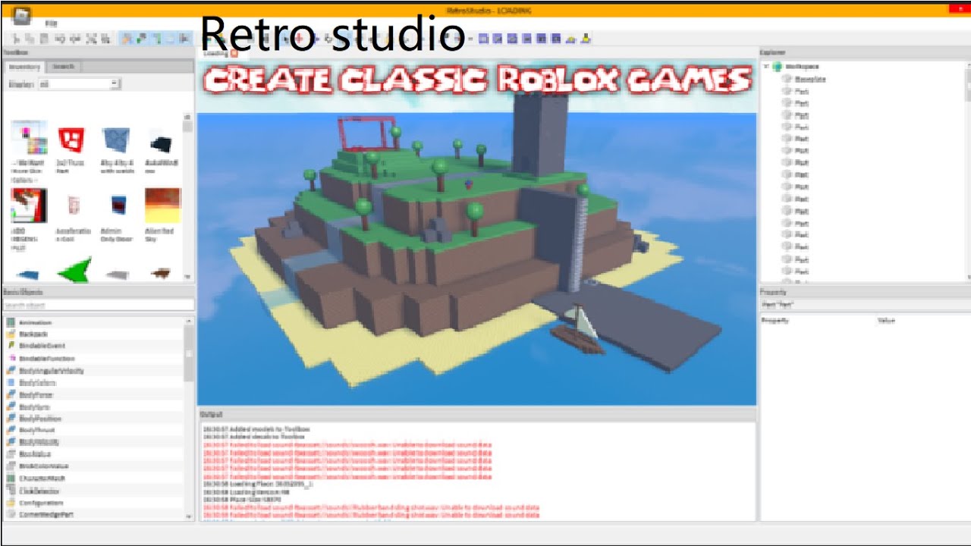Click the CharacterMesh icon

pos(11,479)
